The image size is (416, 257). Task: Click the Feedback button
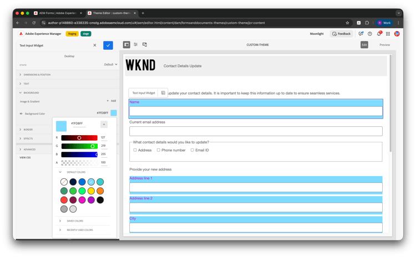tap(342, 34)
